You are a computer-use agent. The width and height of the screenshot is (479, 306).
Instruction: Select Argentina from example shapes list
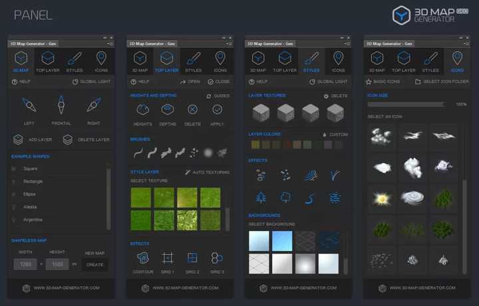[x=33, y=219]
